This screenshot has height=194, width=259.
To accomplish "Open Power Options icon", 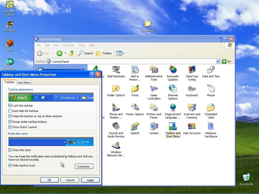I will (135, 110).
